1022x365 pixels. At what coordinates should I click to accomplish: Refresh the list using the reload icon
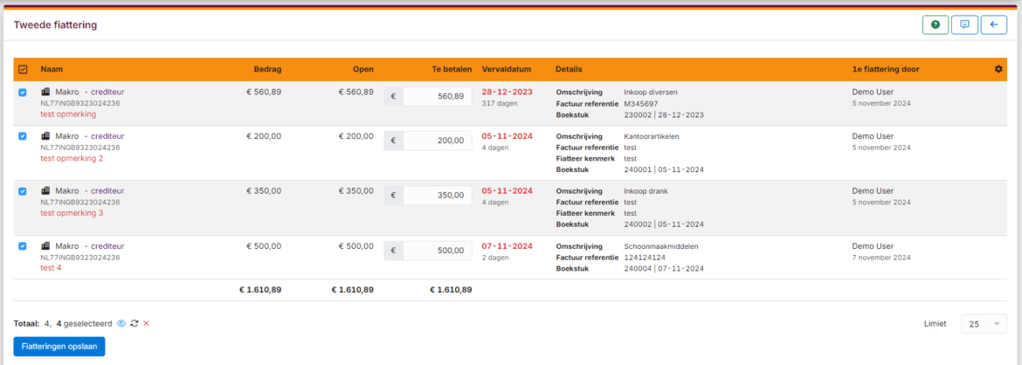(x=135, y=323)
